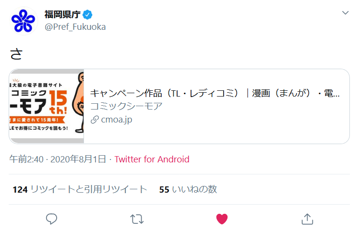The image size is (359, 233).
Task: Click the 2020年8月1日 tweet date
Action: pos(78,159)
